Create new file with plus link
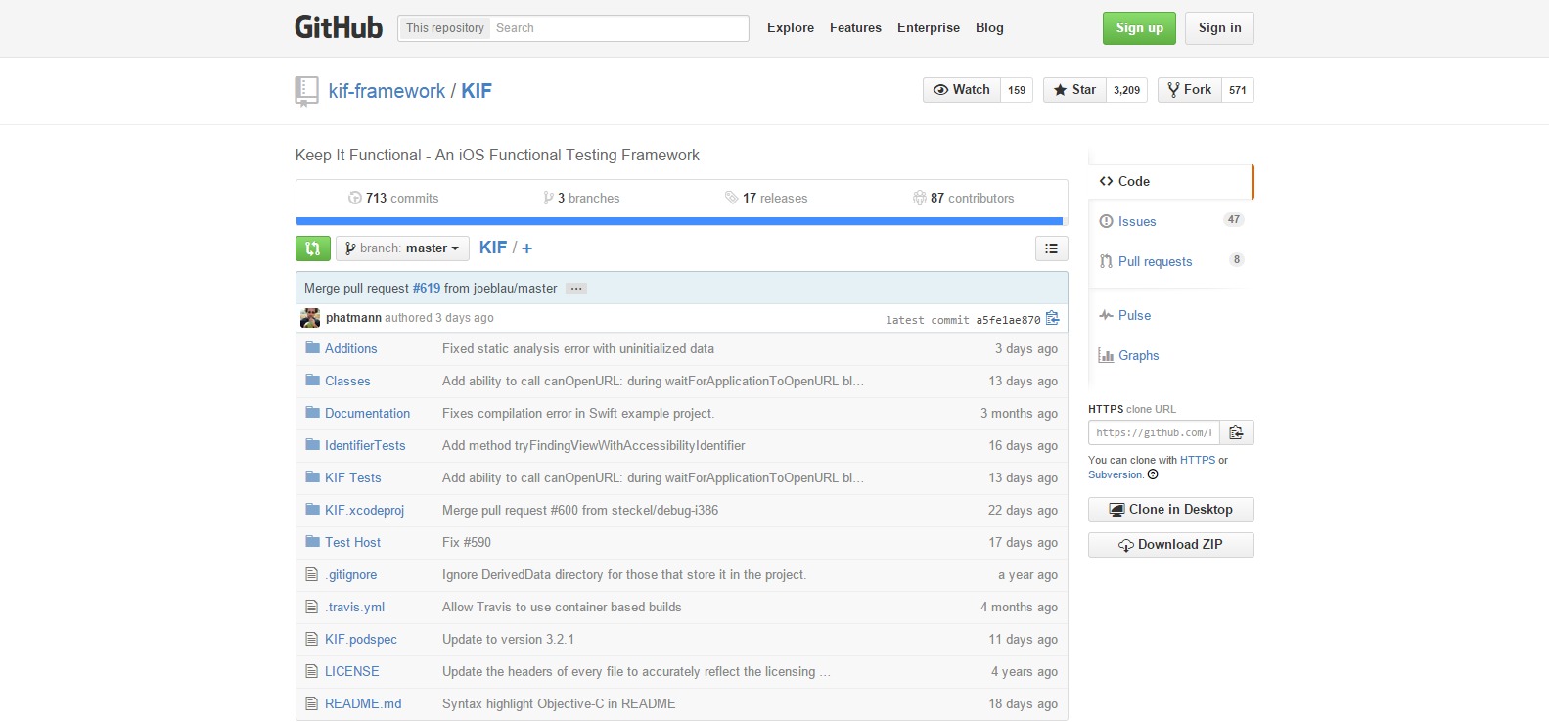 [526, 248]
